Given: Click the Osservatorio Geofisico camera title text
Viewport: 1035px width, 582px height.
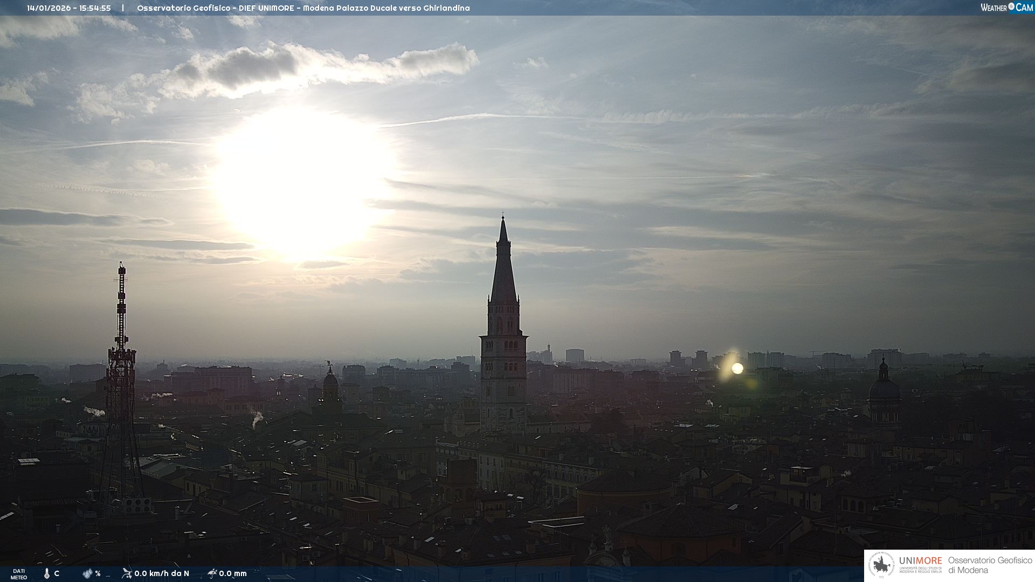Looking at the screenshot, I should click(x=303, y=8).
